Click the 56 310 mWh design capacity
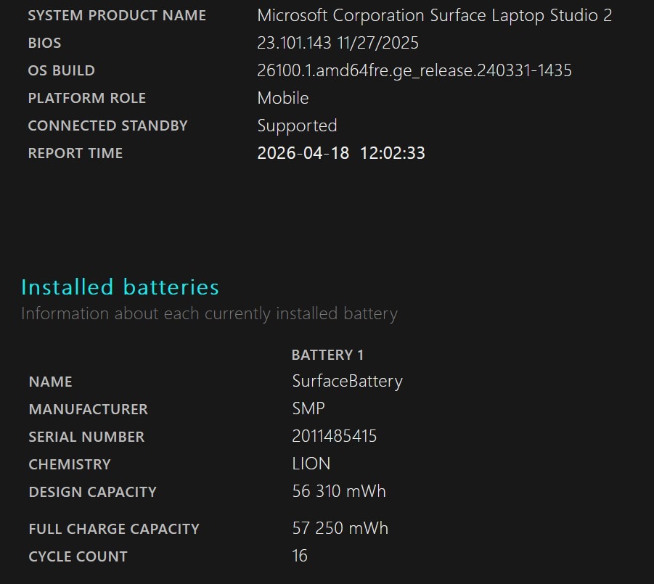This screenshot has height=584, width=654. (339, 492)
